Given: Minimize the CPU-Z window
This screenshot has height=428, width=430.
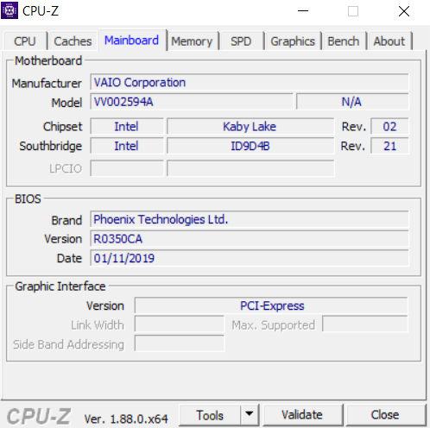Looking at the screenshot, I should coord(303,11).
